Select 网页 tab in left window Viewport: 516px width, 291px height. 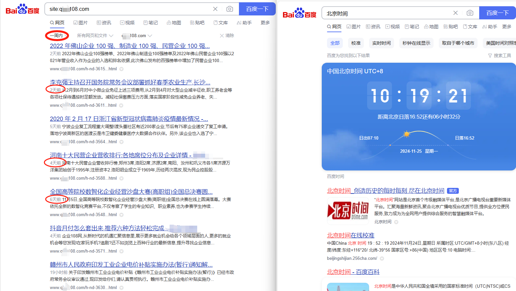point(57,23)
